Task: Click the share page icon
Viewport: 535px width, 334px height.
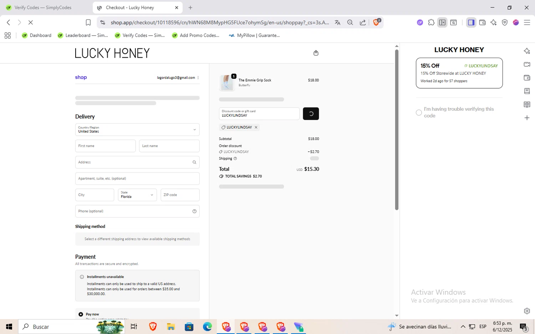Action: (x=363, y=22)
